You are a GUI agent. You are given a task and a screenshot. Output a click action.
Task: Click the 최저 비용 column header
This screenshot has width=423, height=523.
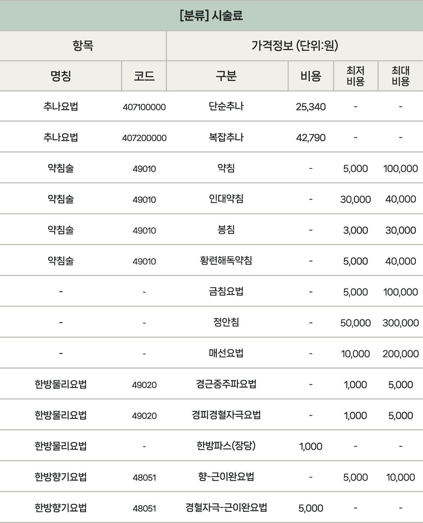pyautogui.click(x=355, y=76)
